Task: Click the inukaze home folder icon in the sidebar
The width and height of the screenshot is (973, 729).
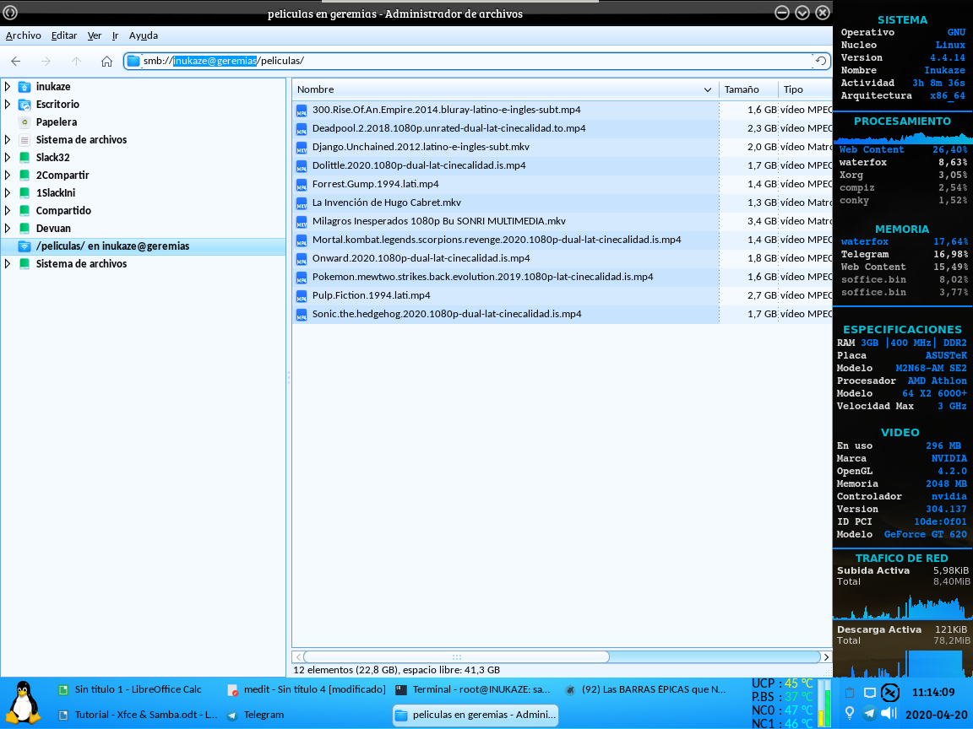Action: point(24,87)
